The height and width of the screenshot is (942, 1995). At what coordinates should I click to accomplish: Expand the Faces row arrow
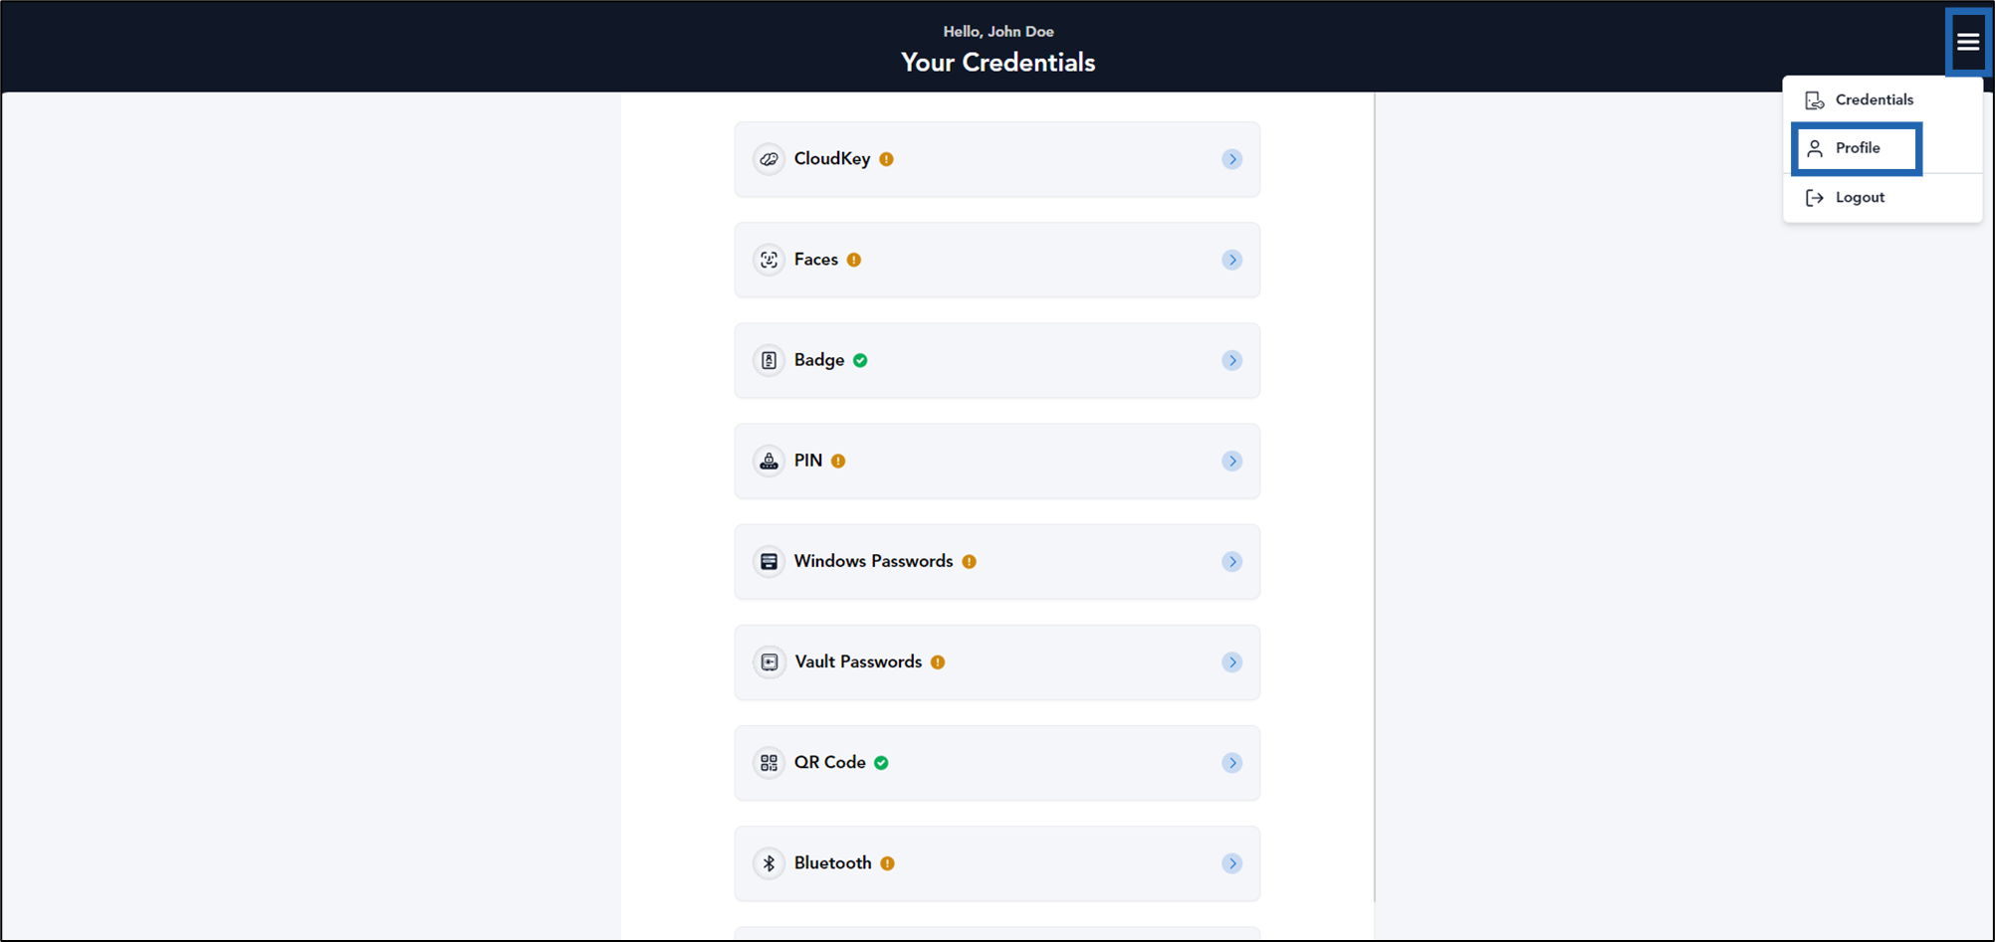click(1232, 260)
